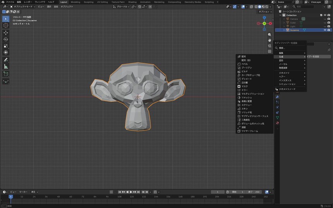
Task: Activate the Annotate pencil tool
Action: (6, 60)
